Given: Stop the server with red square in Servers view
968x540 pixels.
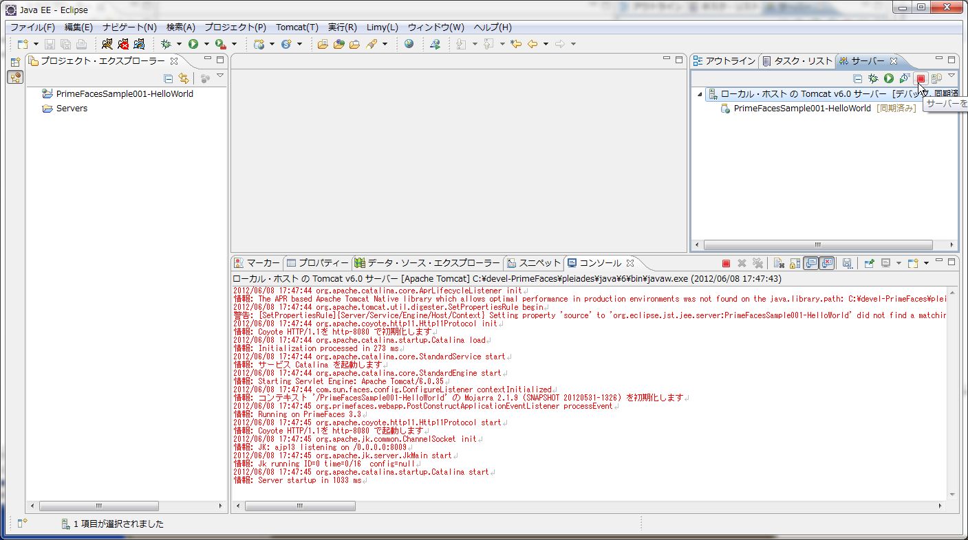Looking at the screenshot, I should 921,79.
